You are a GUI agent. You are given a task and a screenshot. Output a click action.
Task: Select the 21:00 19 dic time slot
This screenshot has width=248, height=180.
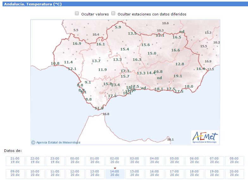tap(15, 160)
